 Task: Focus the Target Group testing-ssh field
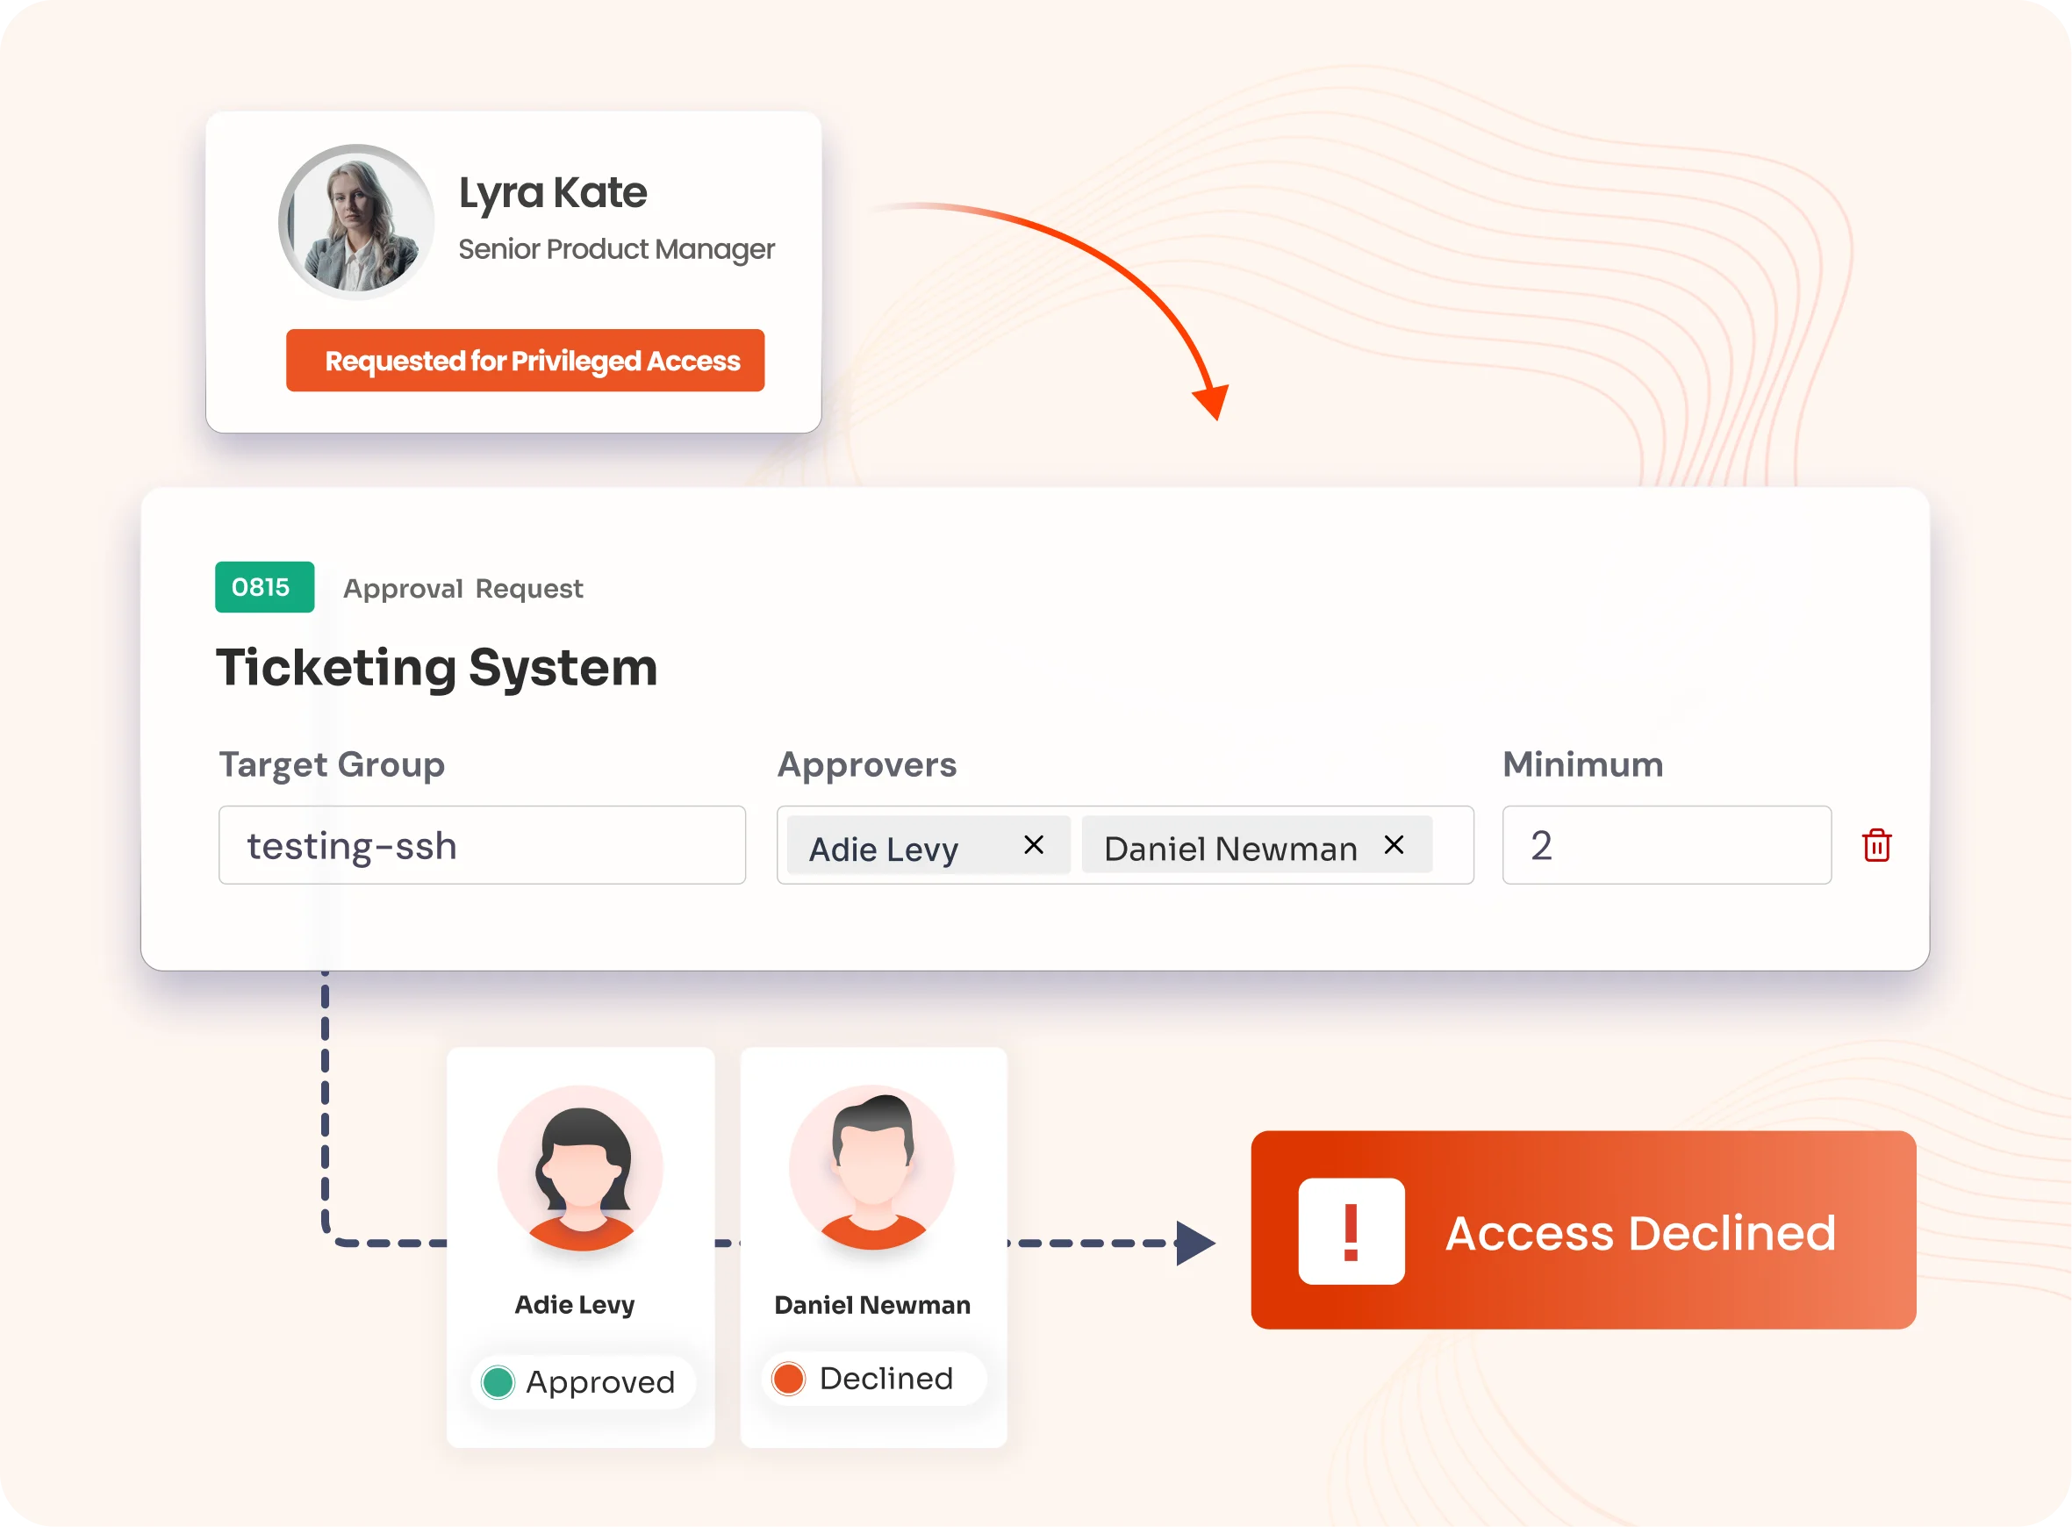482,845
